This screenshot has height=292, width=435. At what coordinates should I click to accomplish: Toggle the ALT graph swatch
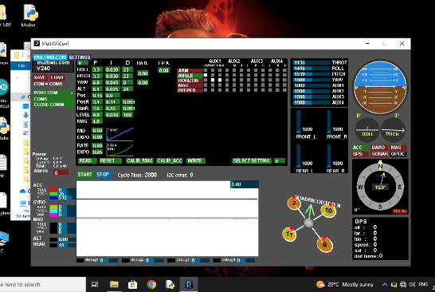(x=53, y=239)
